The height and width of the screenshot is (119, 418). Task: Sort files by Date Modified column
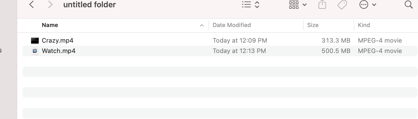231,25
